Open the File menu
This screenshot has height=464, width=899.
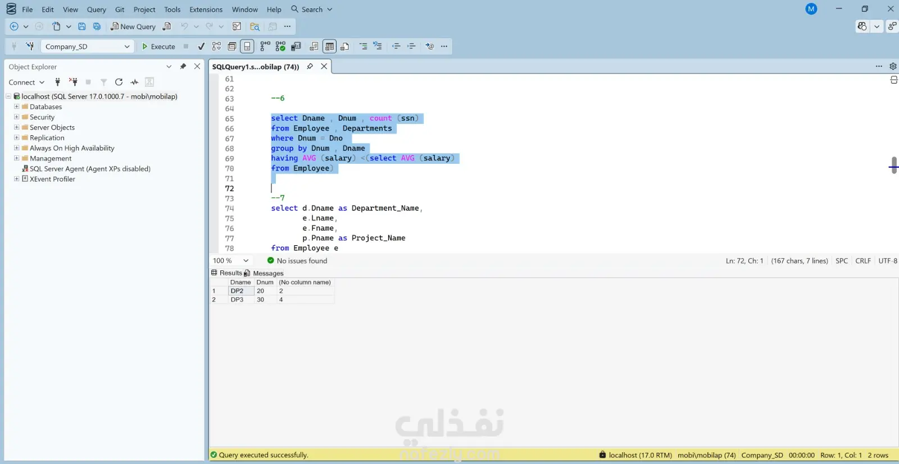pos(28,10)
